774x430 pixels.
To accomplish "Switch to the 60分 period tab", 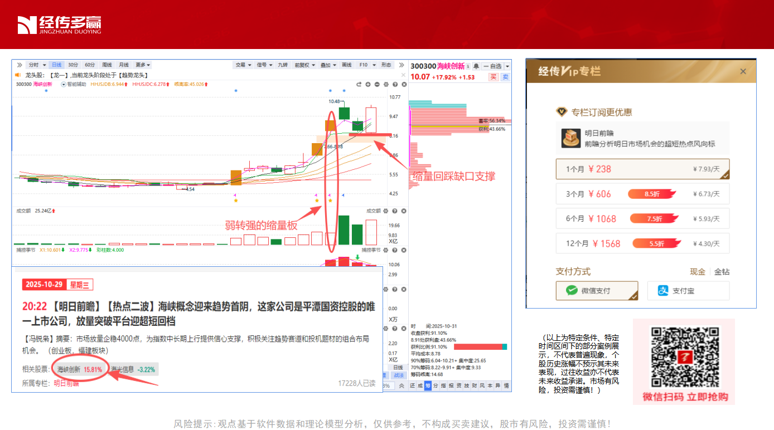I will 89,65.
